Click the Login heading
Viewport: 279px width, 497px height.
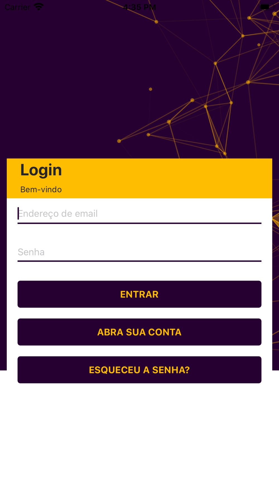[41, 170]
